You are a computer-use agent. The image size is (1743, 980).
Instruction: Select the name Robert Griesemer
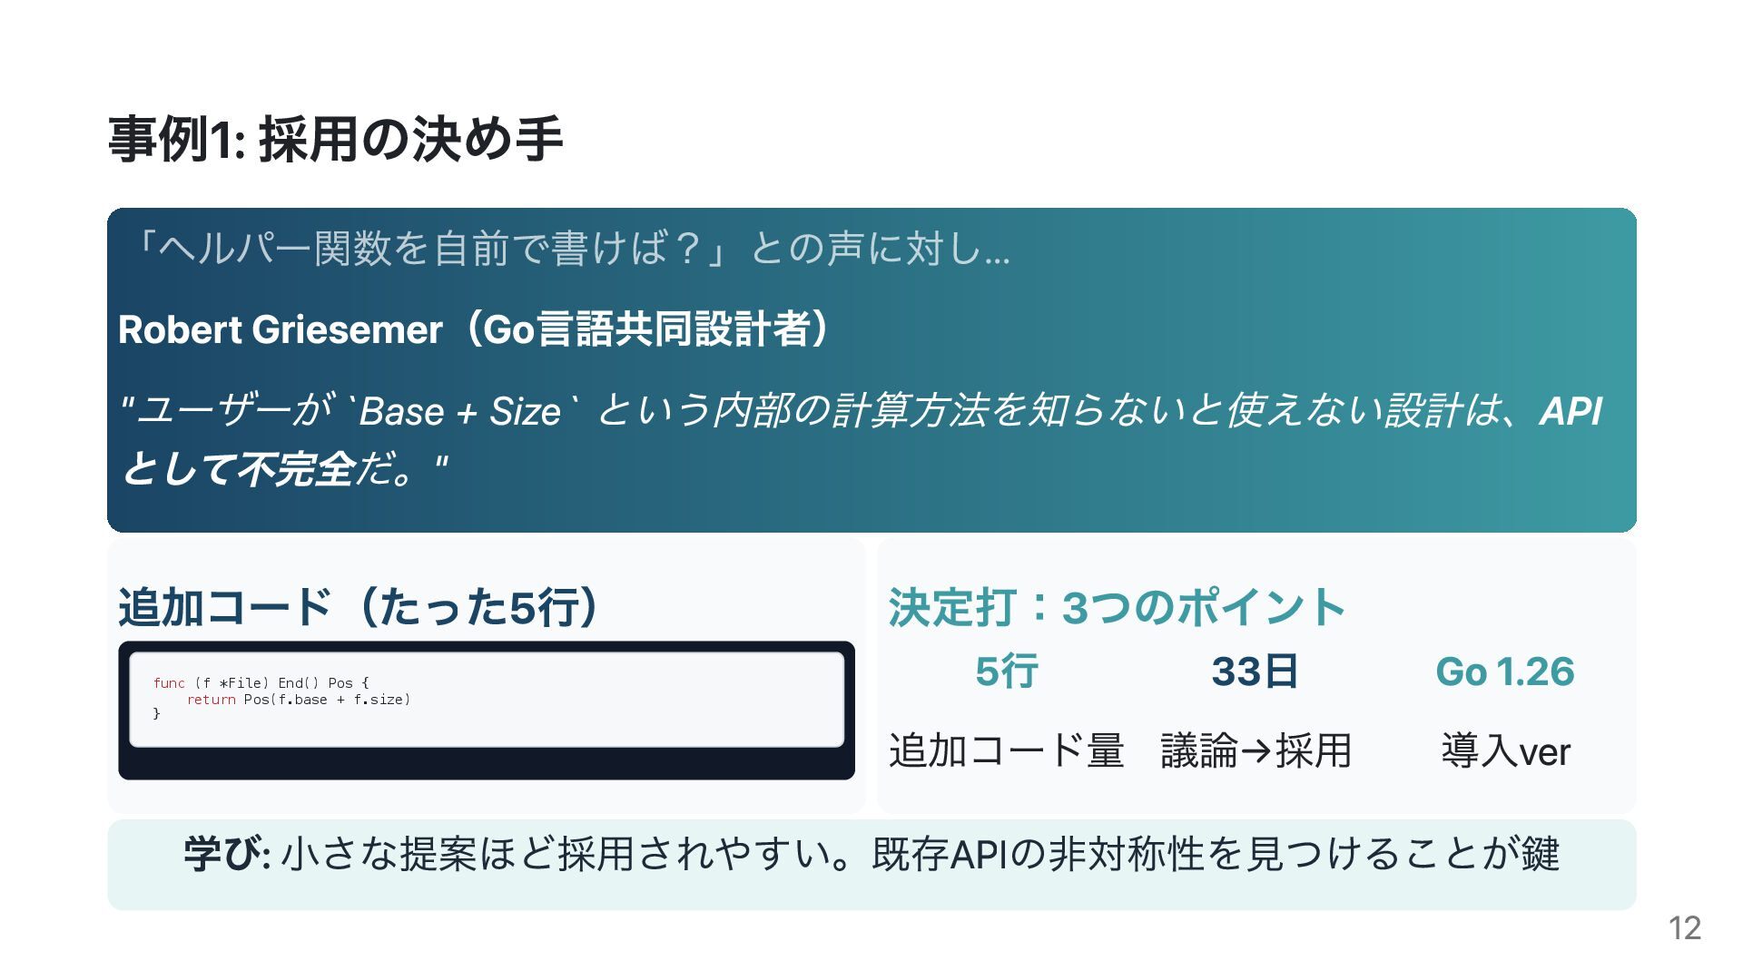tap(280, 329)
